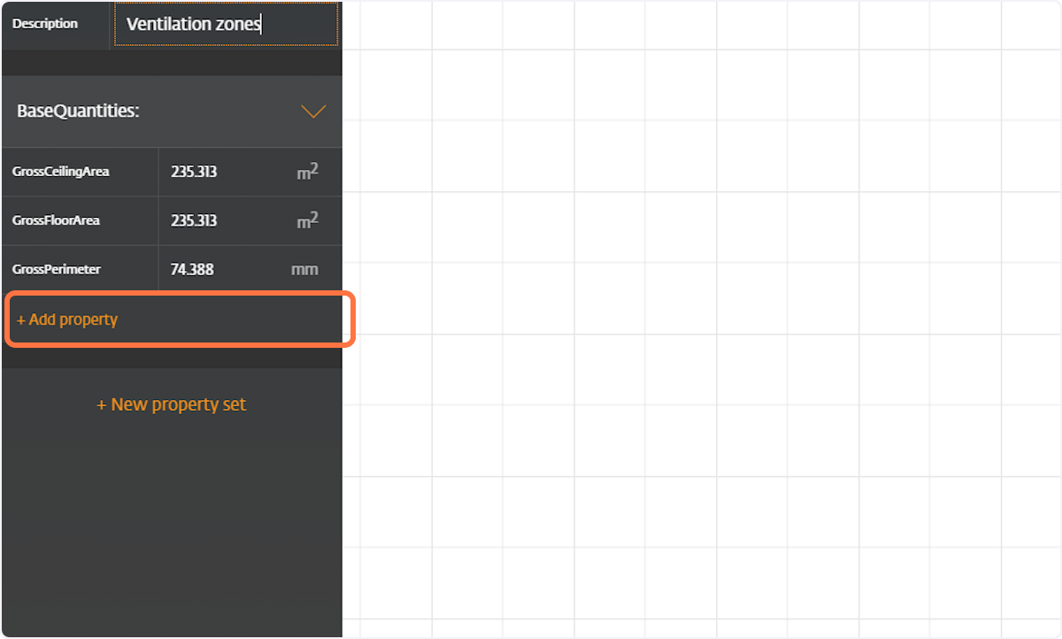Click the m2 unit of GrossCeilingArea
The width and height of the screenshot is (1062, 639).
tap(307, 172)
